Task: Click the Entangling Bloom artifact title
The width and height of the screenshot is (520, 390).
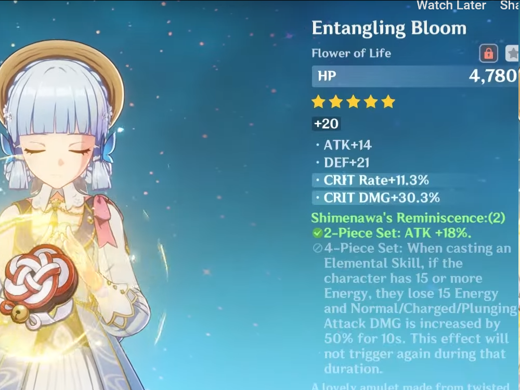Action: coord(389,29)
